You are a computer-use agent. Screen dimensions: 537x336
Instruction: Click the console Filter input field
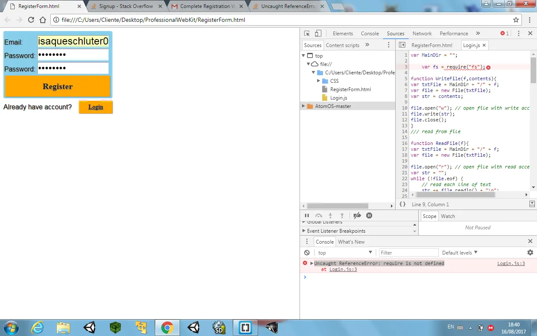click(x=408, y=252)
